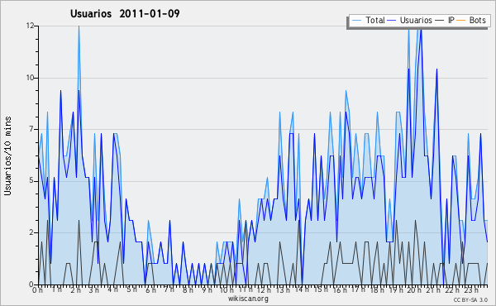Click the y-axis value '12'
Viewport: 496px width, 306px height.
31,26
